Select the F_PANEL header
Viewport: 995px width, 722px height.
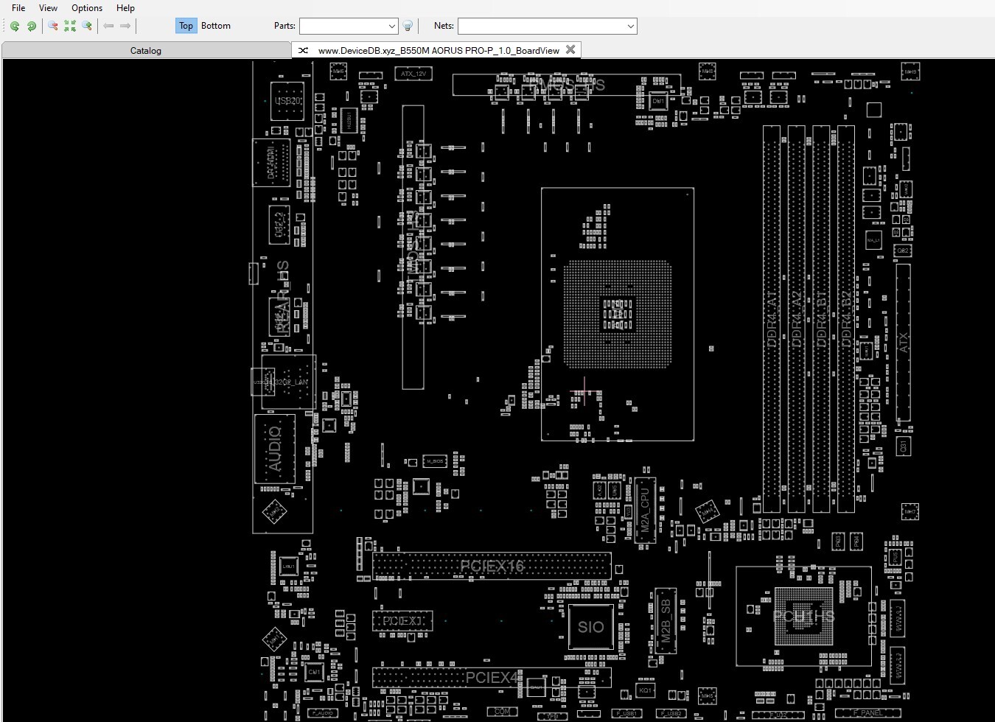868,713
